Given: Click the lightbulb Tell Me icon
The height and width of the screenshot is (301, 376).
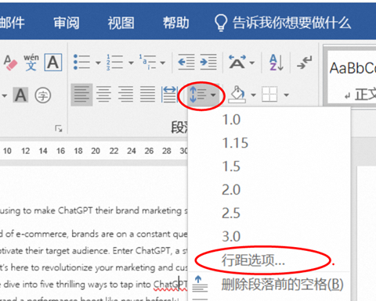Looking at the screenshot, I should [221, 23].
